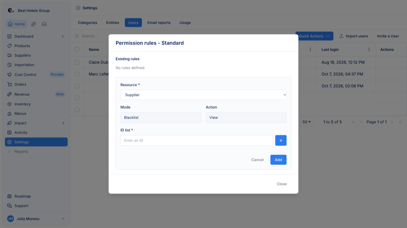Check the Marc Lefeb row checkbox

coord(77,74)
